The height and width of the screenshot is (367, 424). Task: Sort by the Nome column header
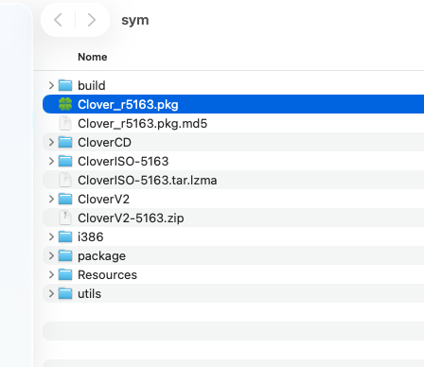93,57
